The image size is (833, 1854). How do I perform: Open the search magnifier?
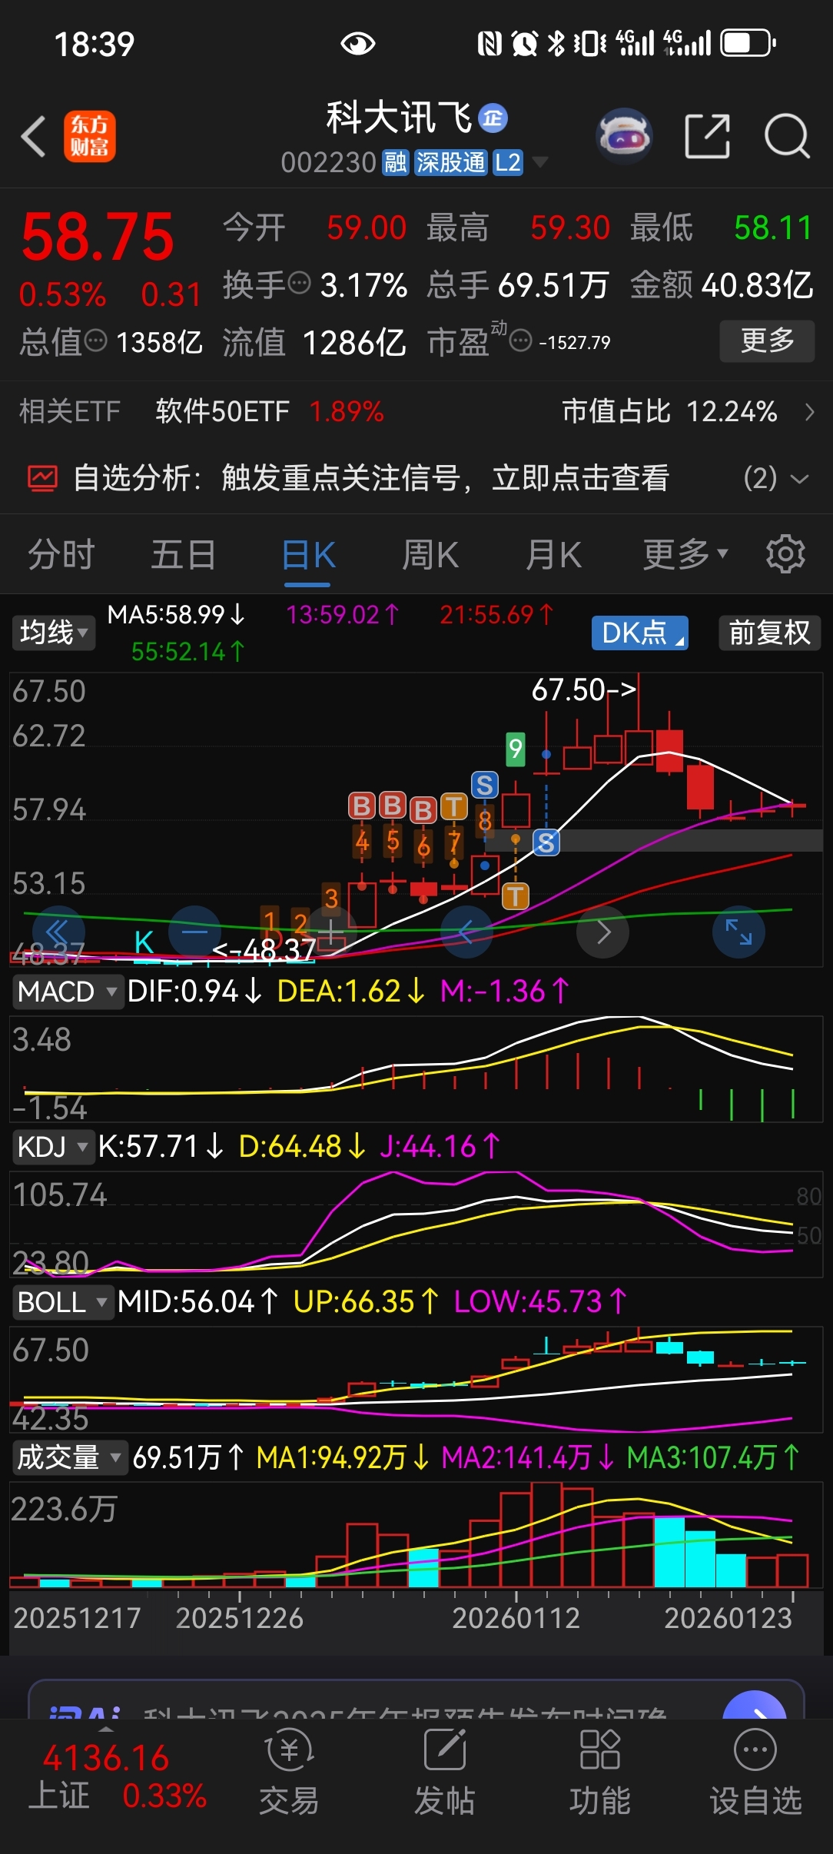(x=787, y=136)
